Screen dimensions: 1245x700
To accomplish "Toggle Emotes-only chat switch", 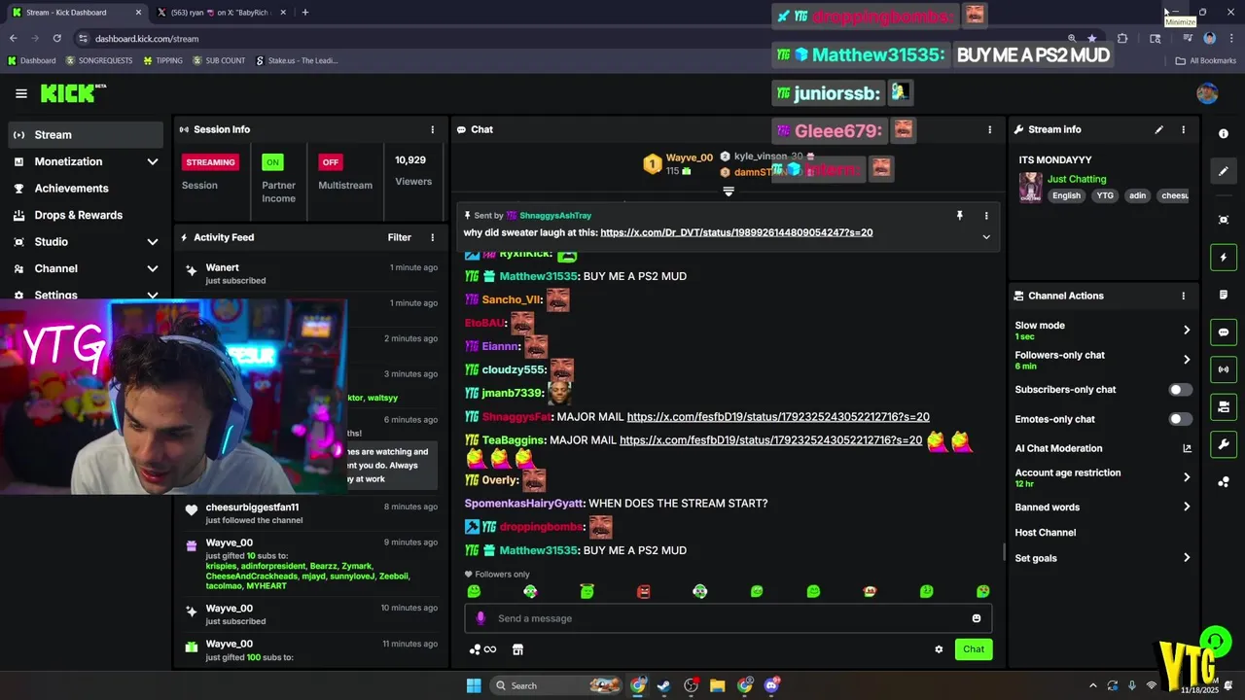I will [1180, 419].
